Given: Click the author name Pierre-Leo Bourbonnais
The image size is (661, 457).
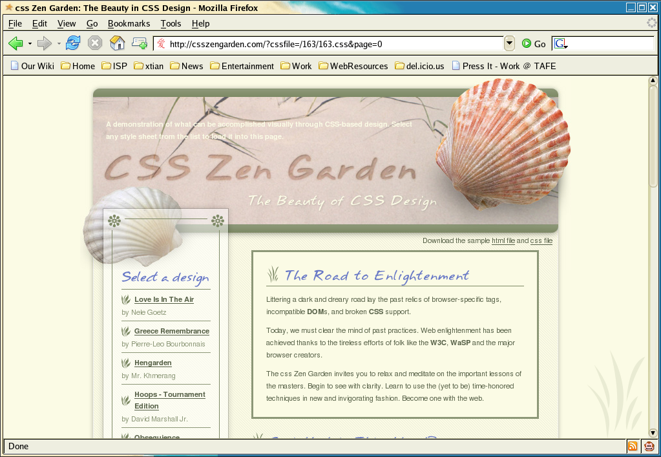Looking at the screenshot, I should tap(168, 344).
